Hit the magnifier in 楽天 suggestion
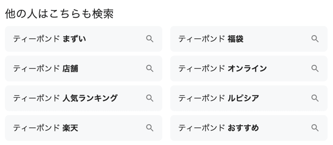The width and height of the screenshot is (333, 145). tap(150, 128)
